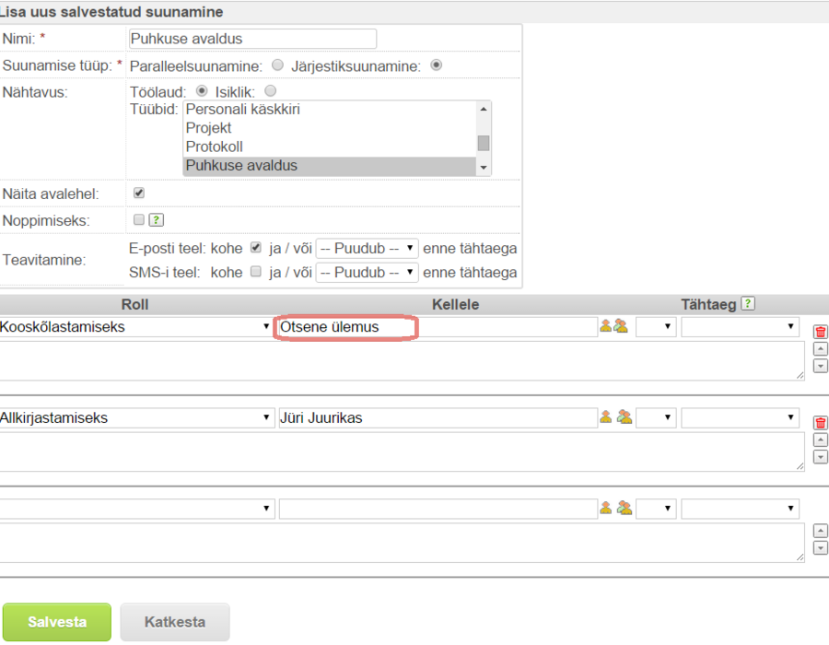Viewport: 829px width, 645px height.
Task: Enable the Noppimiseks checkbox
Action: pos(139,219)
